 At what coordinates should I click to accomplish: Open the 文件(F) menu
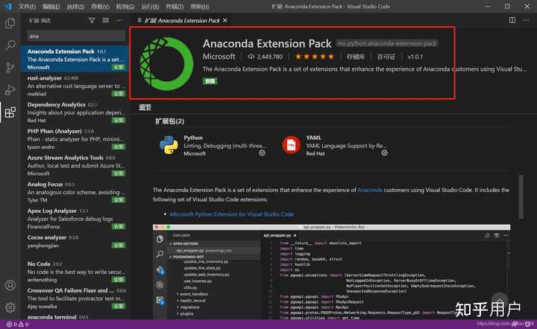[28, 6]
